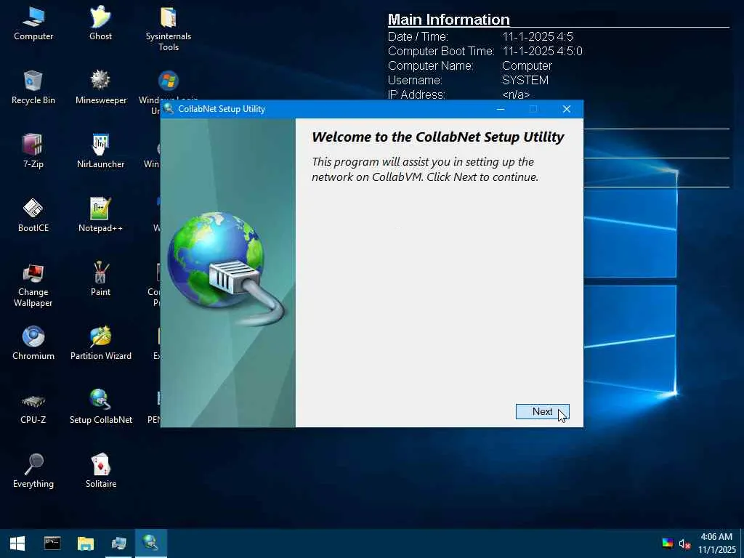Click the Username value SYSTEM
This screenshot has width=744, height=558.
525,80
